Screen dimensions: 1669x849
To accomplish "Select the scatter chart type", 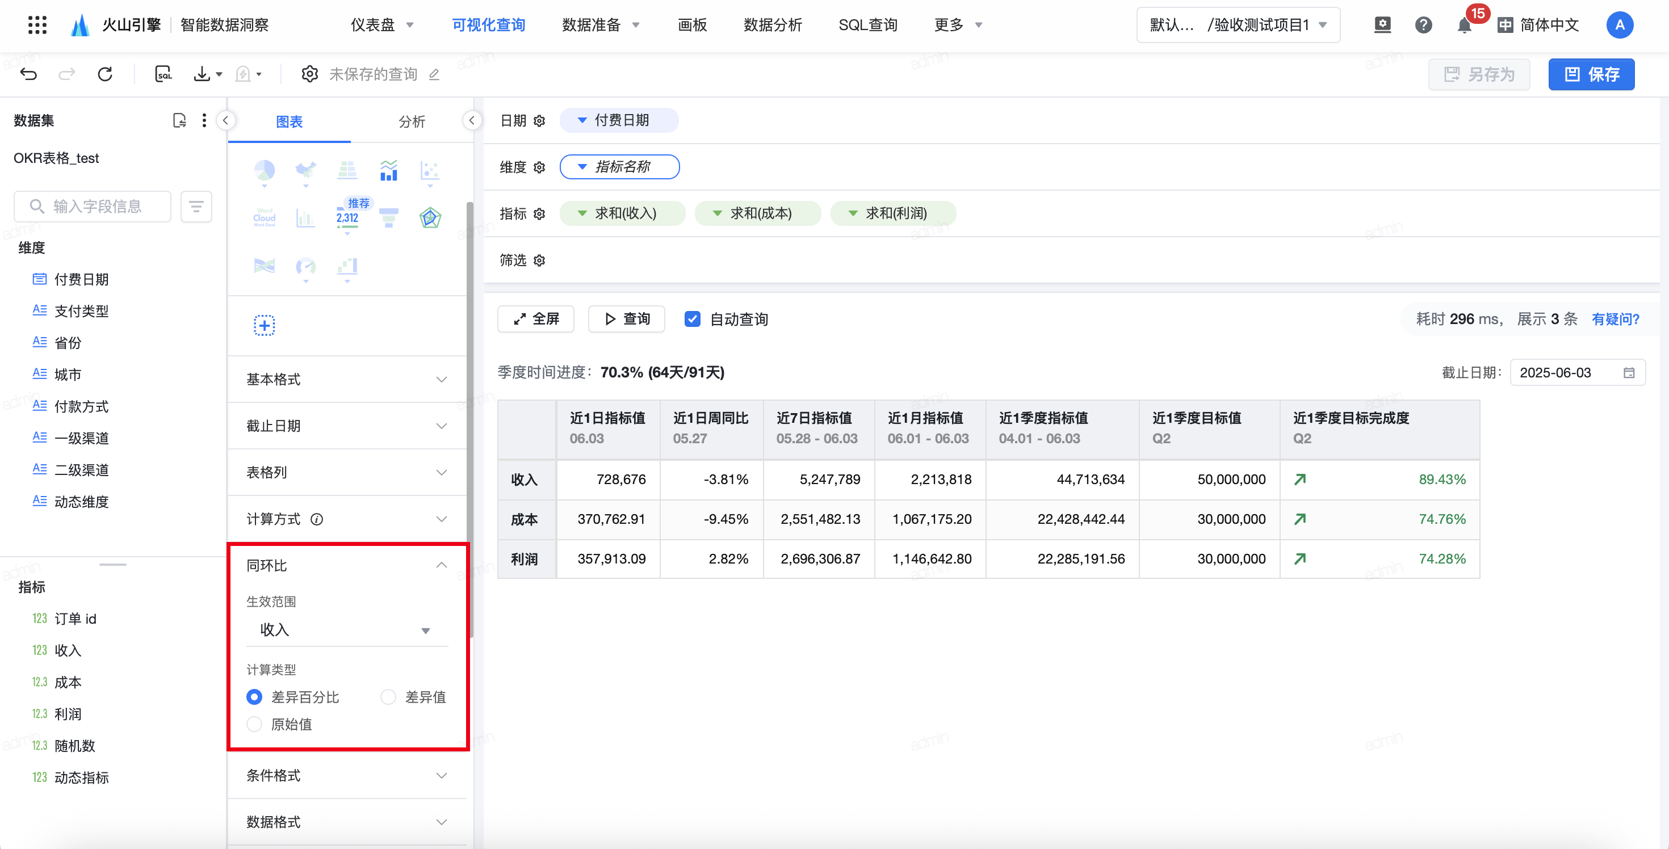I will click(x=430, y=171).
